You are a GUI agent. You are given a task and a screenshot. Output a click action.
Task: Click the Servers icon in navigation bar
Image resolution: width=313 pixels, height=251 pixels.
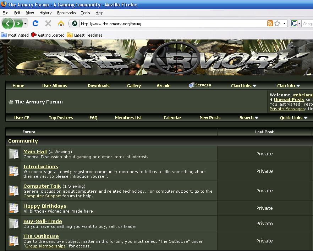(192, 85)
